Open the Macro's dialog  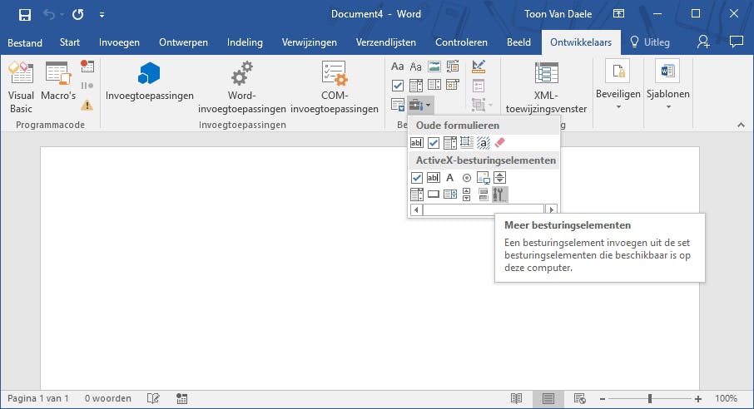click(58, 81)
